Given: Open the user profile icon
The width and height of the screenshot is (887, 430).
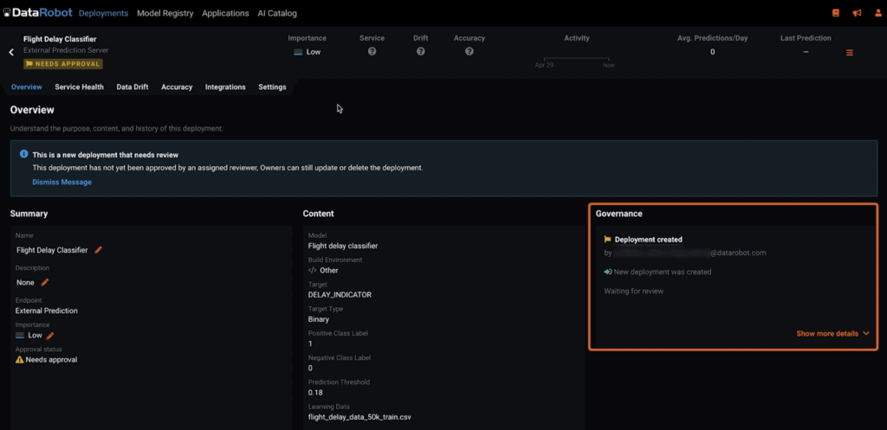Looking at the screenshot, I should click(x=878, y=13).
